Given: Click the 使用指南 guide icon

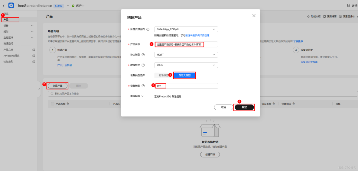Looking at the screenshot, I should 324,17.
